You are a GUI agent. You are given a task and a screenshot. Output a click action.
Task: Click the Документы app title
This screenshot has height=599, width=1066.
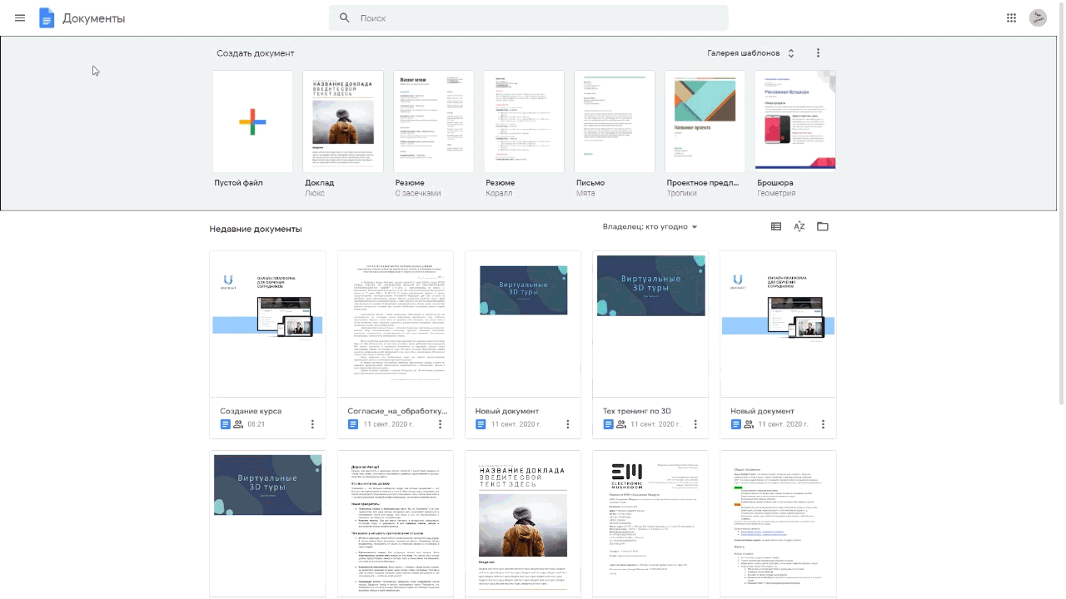pos(94,18)
